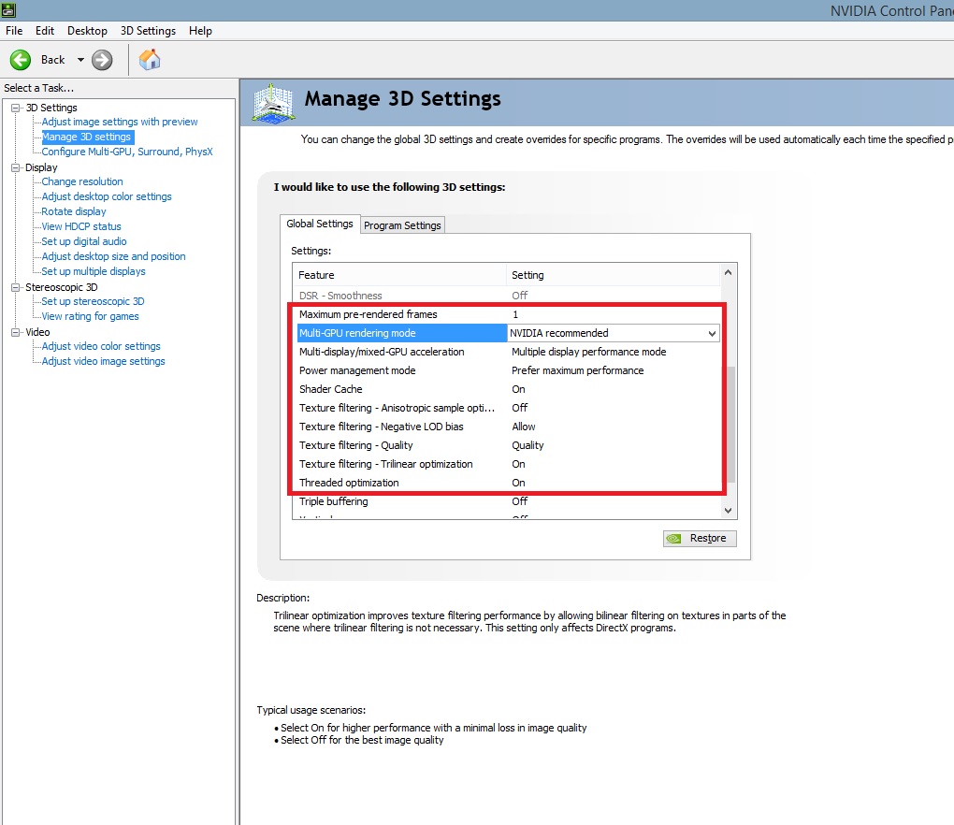Click the settings list scrollbar thumb
Viewport: 954px width, 825px height.
click(x=731, y=425)
